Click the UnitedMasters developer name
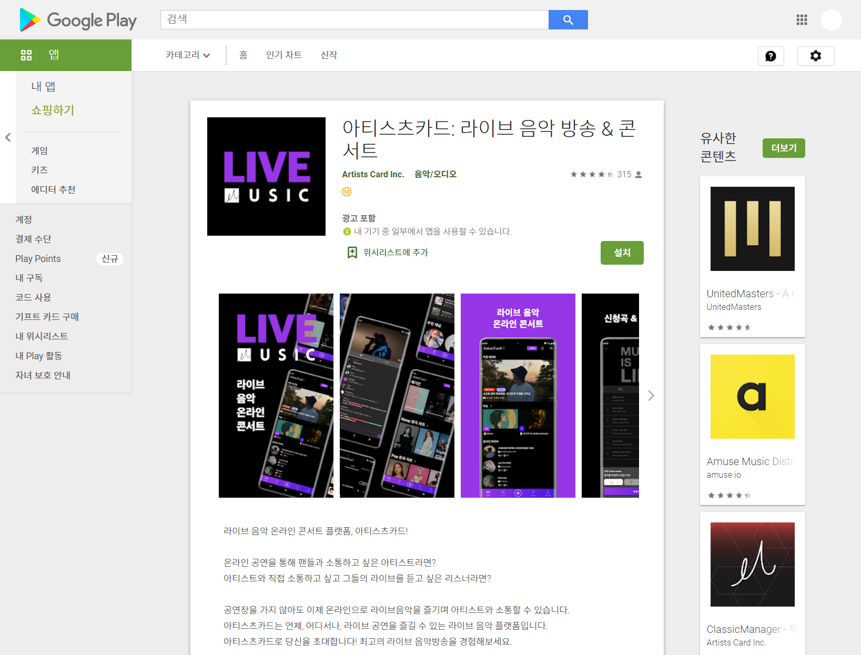Image resolution: width=861 pixels, height=655 pixels. (734, 307)
